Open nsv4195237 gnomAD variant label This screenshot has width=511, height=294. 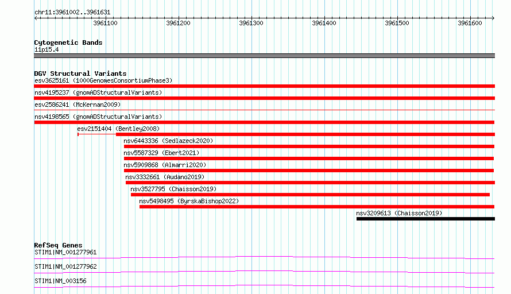click(x=98, y=92)
